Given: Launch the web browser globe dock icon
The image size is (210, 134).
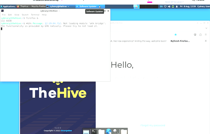Looking at the screenshot, I should click(108, 131).
